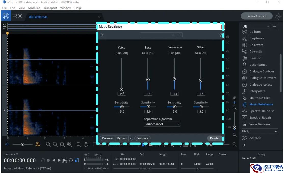This screenshot has height=173, width=284.
Task: Open the De-hum module
Action: pos(255,32)
